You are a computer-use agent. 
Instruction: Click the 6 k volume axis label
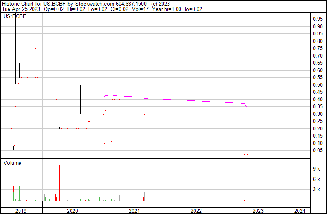316,179
